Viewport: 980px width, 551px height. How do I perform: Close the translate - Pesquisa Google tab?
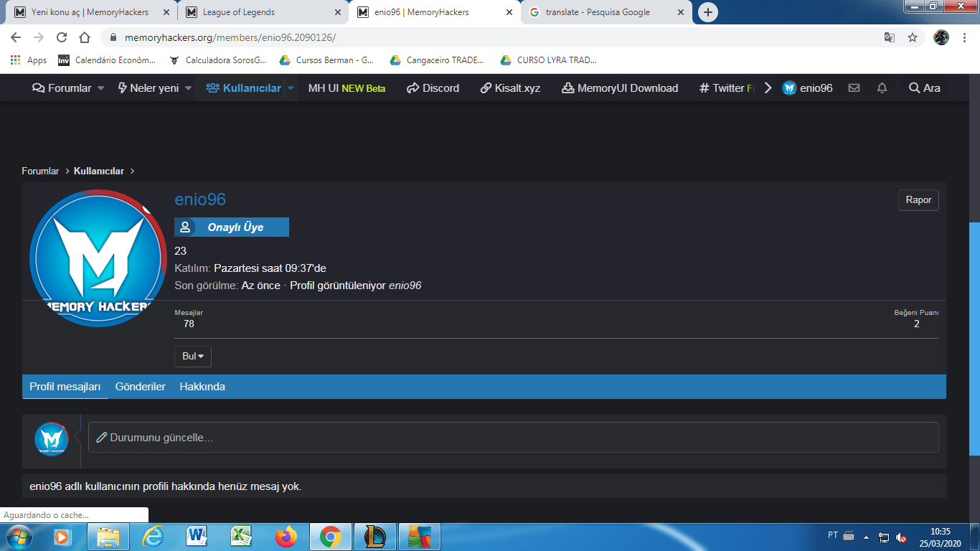(681, 12)
